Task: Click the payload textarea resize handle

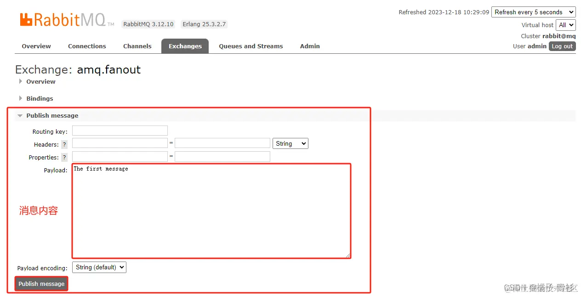Action: pos(348,255)
